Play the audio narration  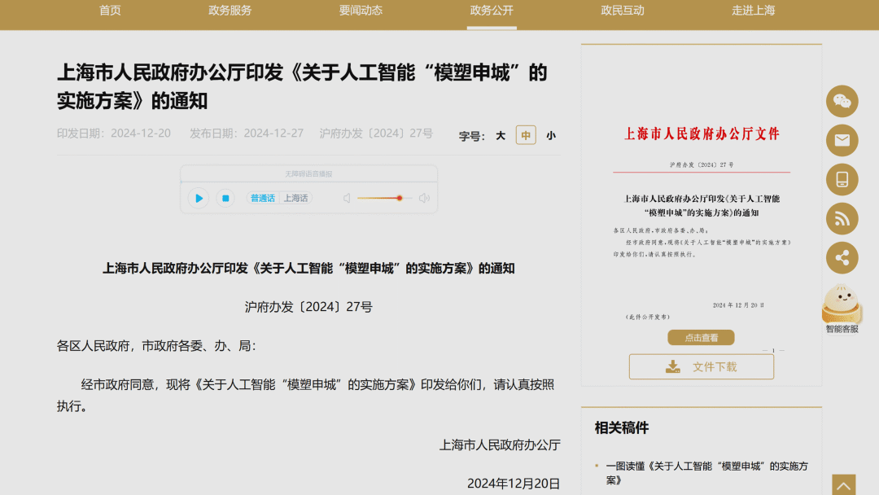[x=199, y=198]
